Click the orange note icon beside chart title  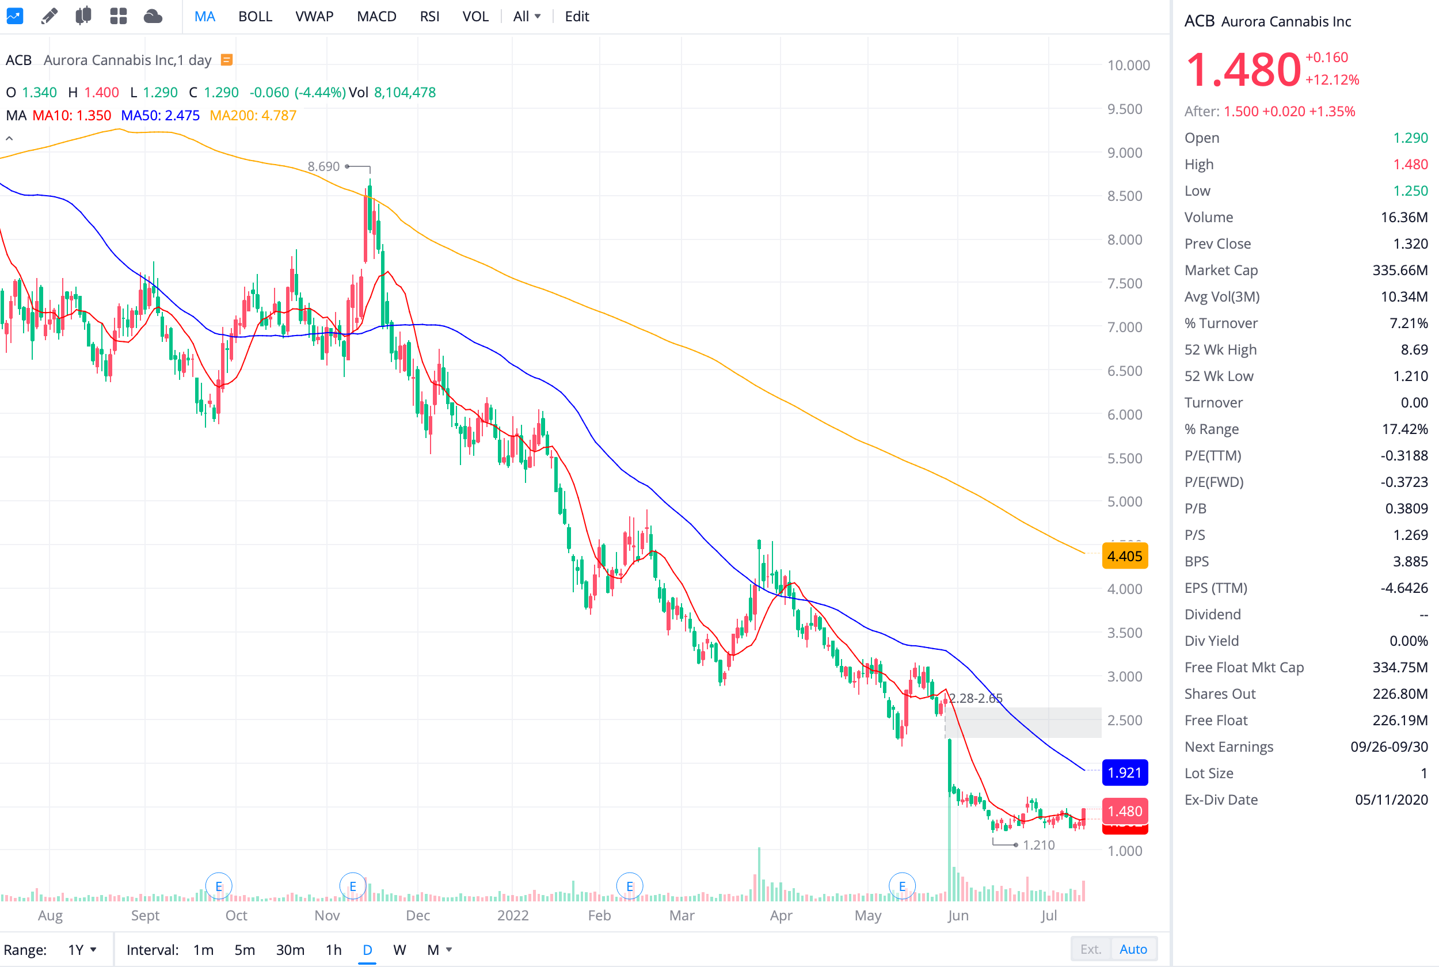point(226,60)
